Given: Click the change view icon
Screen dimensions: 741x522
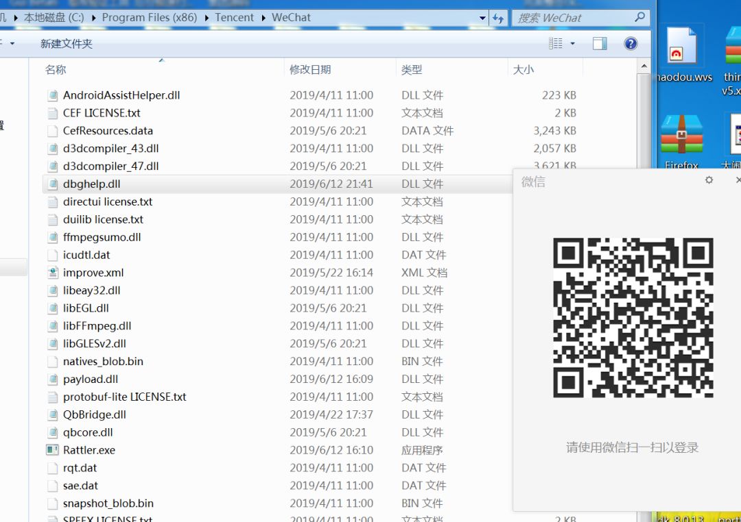Looking at the screenshot, I should coord(556,44).
